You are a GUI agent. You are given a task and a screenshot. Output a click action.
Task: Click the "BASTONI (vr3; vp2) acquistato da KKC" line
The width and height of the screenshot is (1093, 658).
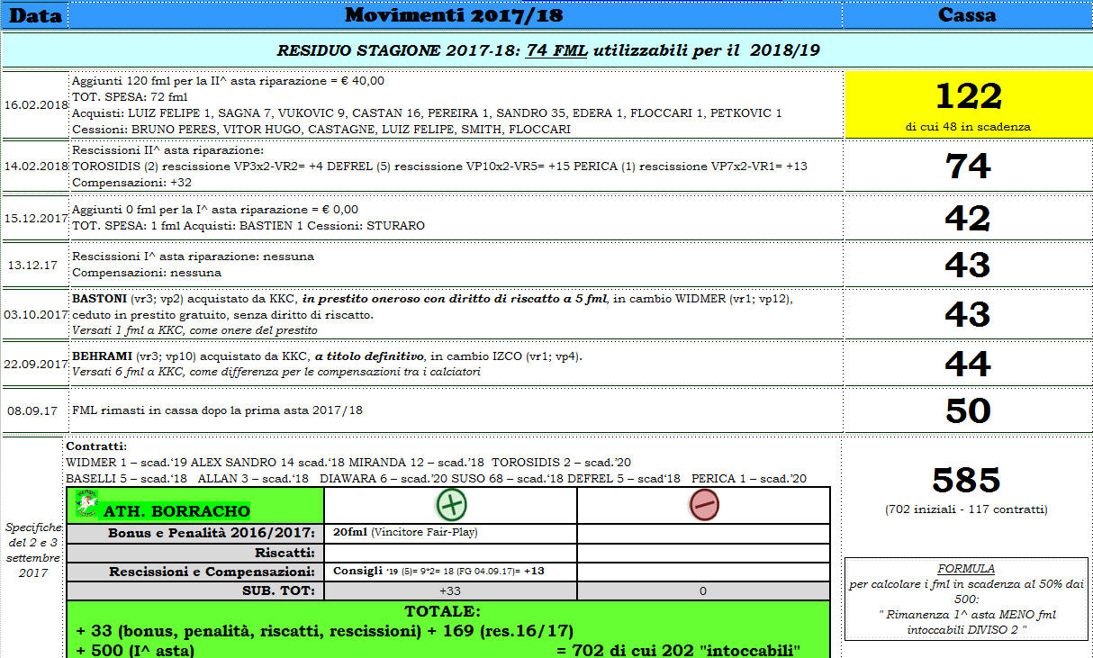click(x=432, y=299)
